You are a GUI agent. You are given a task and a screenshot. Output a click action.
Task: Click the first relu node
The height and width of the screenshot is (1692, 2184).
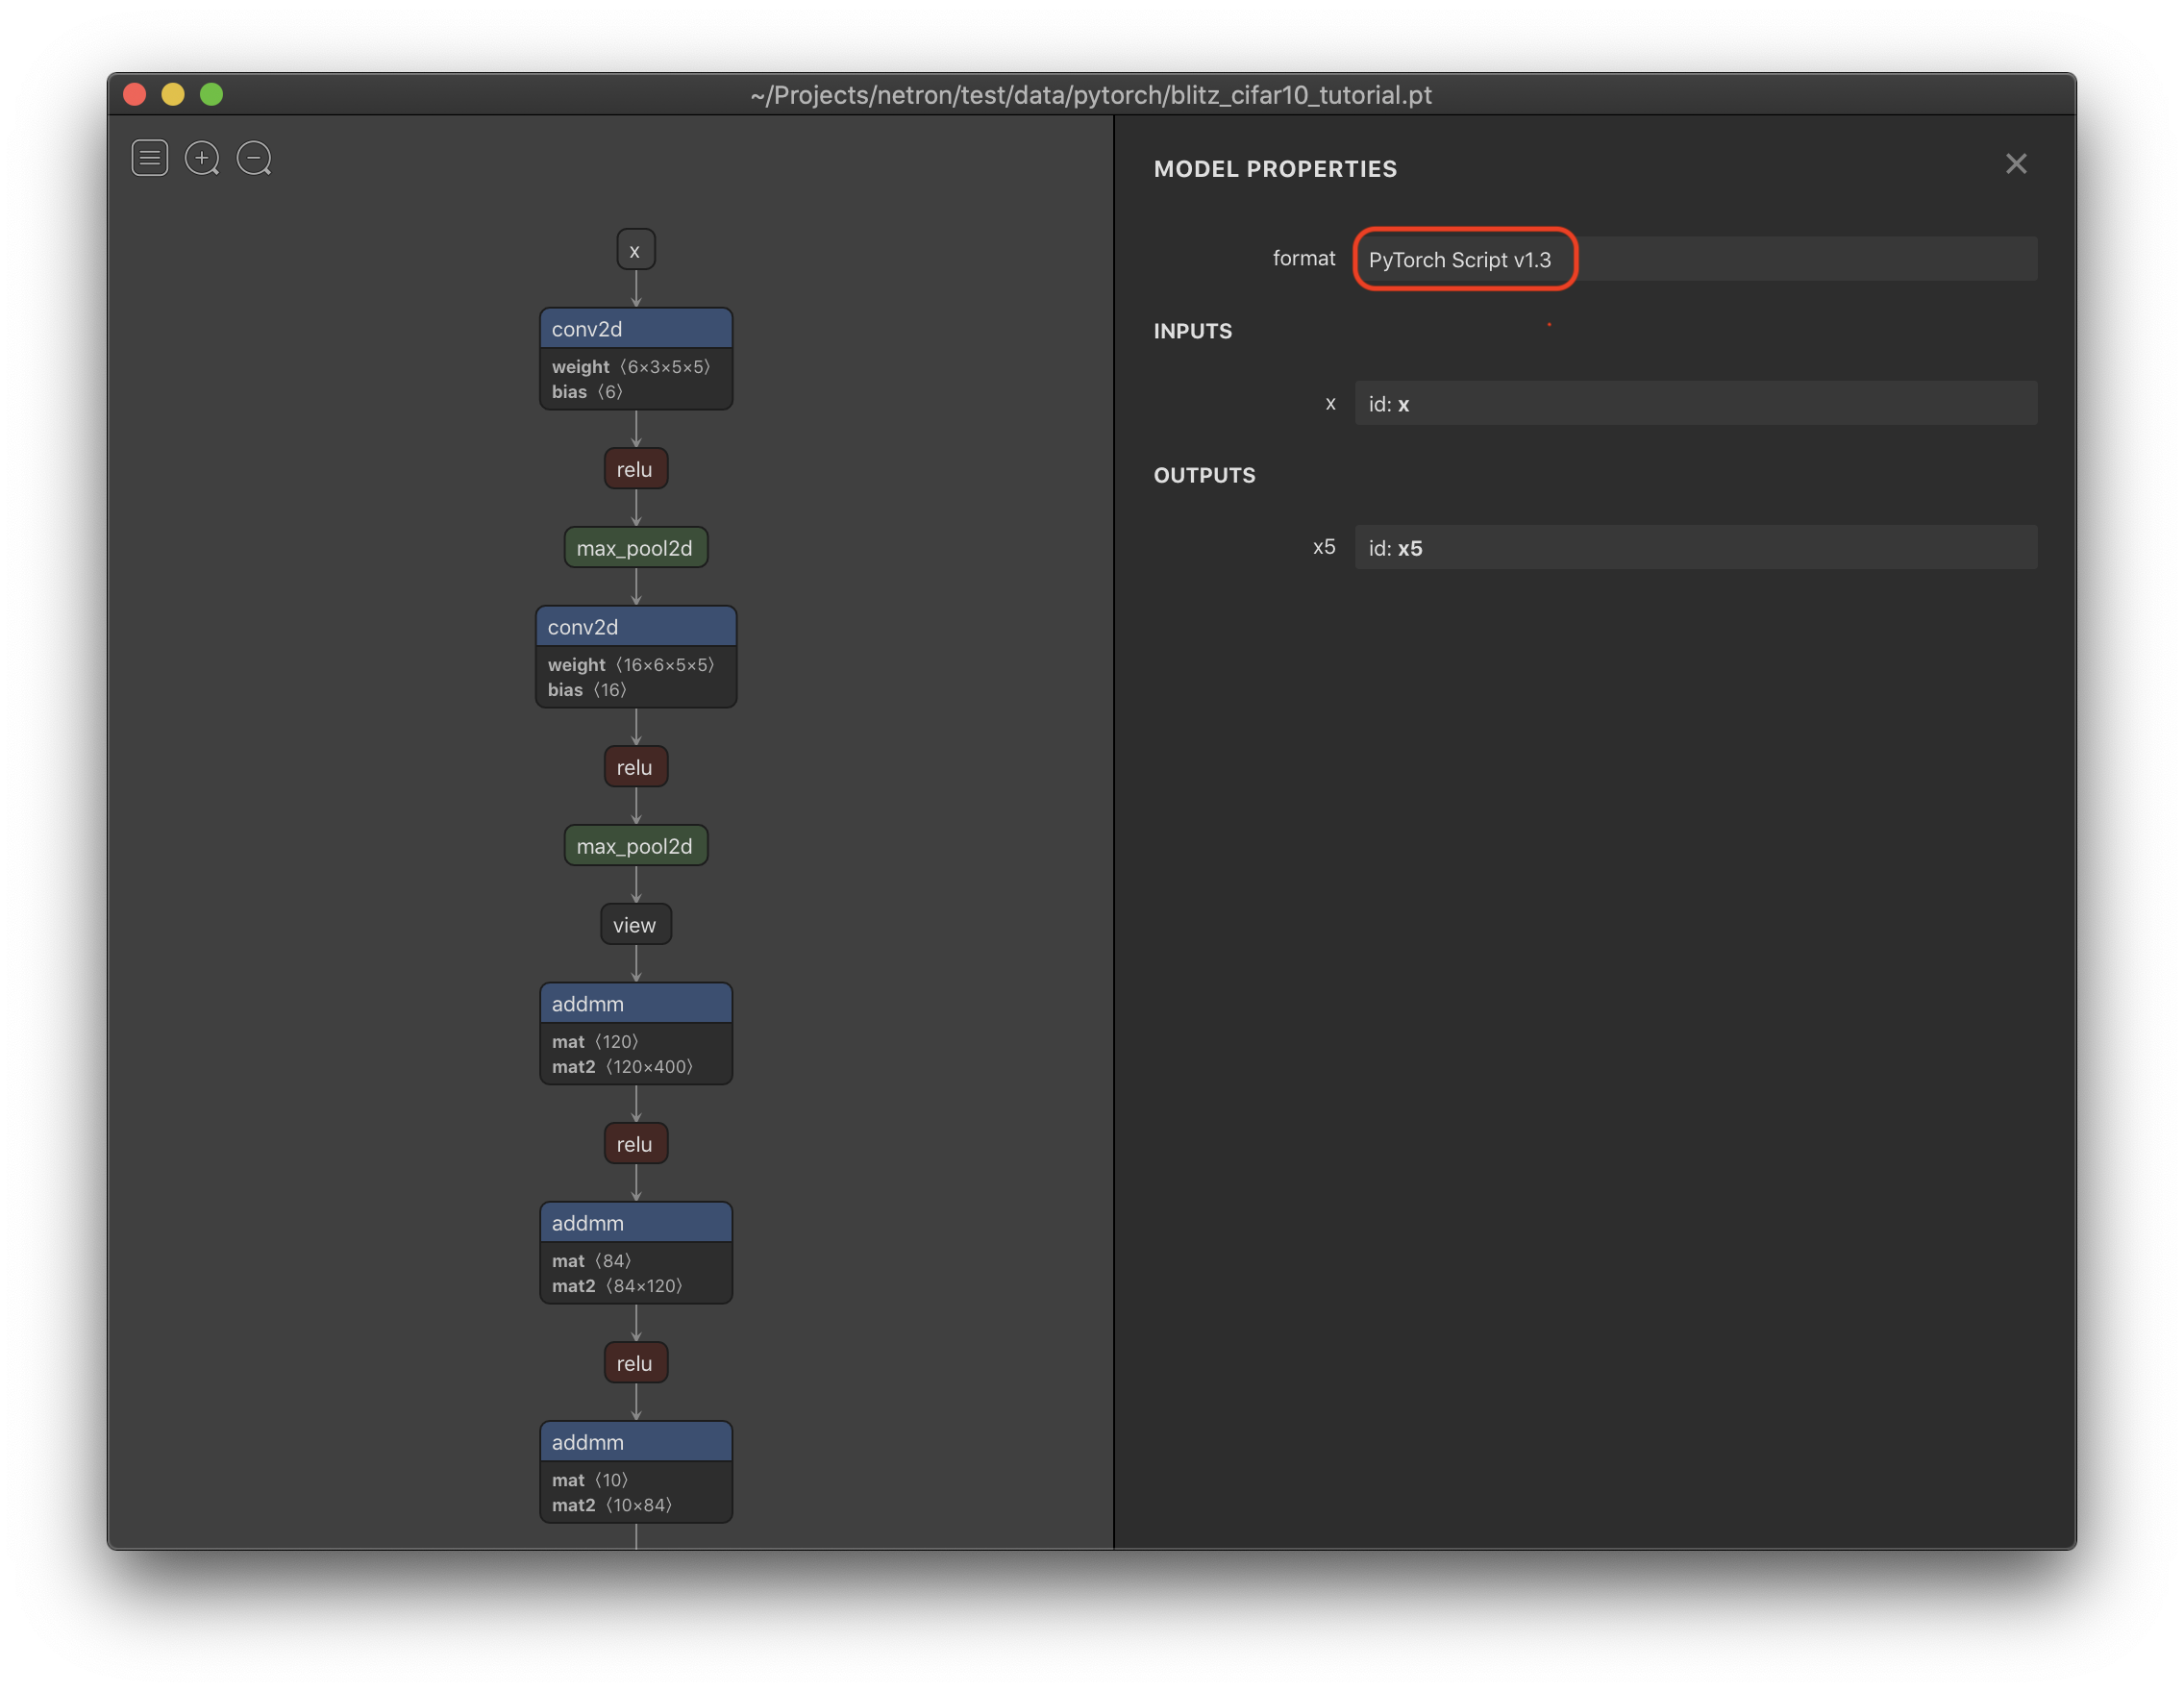[x=635, y=469]
